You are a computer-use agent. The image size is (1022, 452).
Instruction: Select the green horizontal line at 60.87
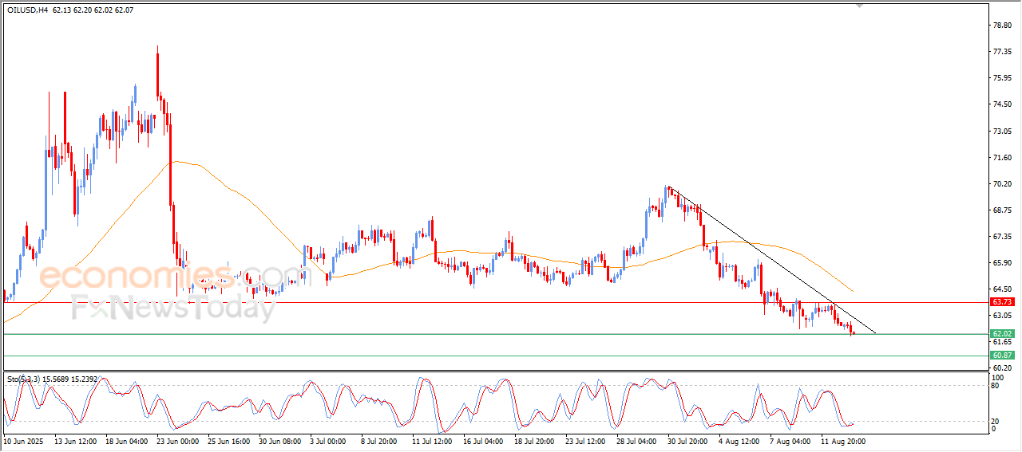[x=495, y=356]
